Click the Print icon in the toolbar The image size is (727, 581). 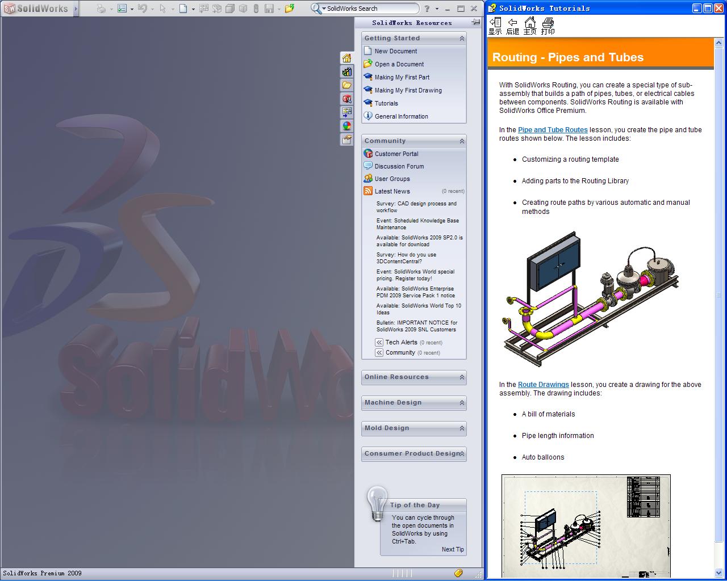[101, 9]
